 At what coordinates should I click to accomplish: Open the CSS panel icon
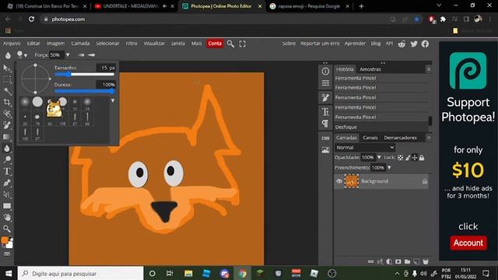click(x=325, y=138)
